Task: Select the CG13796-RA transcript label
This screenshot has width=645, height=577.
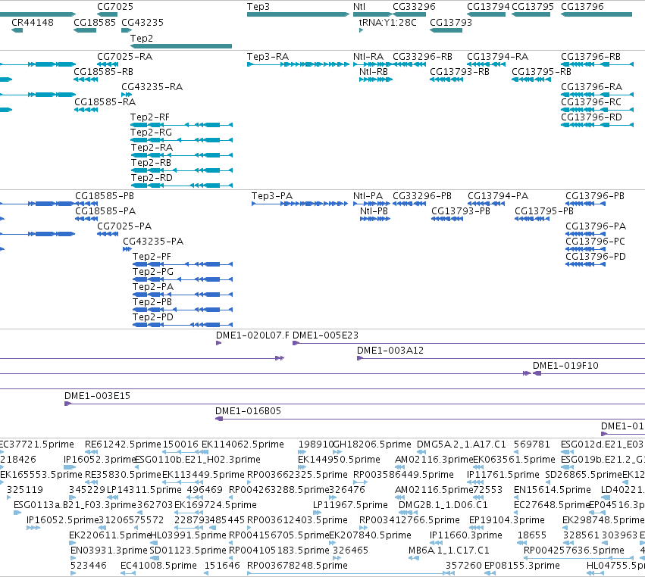Action: pos(591,87)
